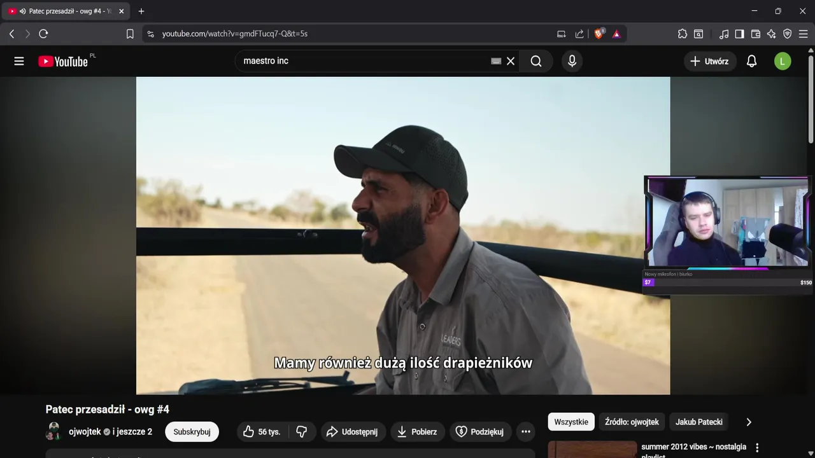
Task: Bookmark this page
Action: tap(130, 34)
